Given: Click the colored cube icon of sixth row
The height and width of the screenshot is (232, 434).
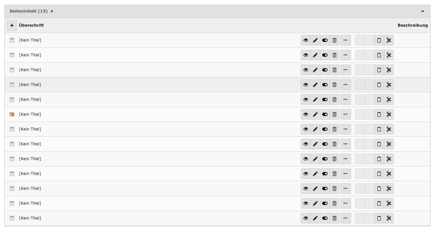Looking at the screenshot, I should [12, 114].
